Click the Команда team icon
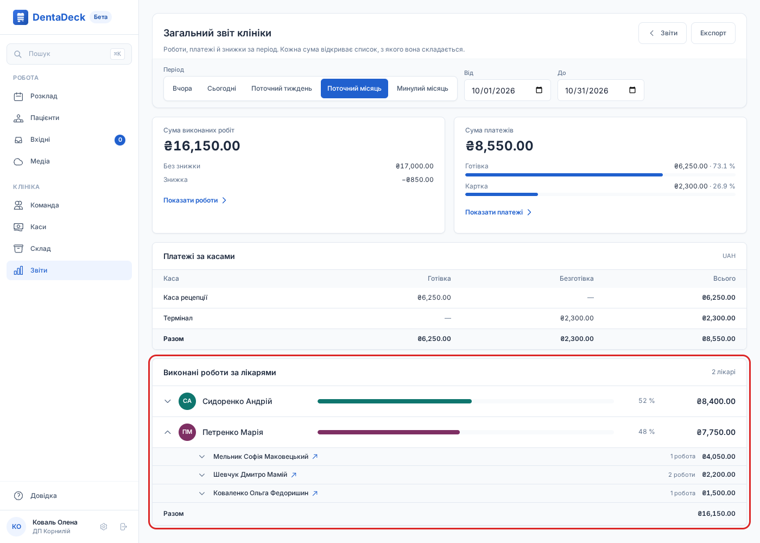The width and height of the screenshot is (760, 543). (x=18, y=205)
